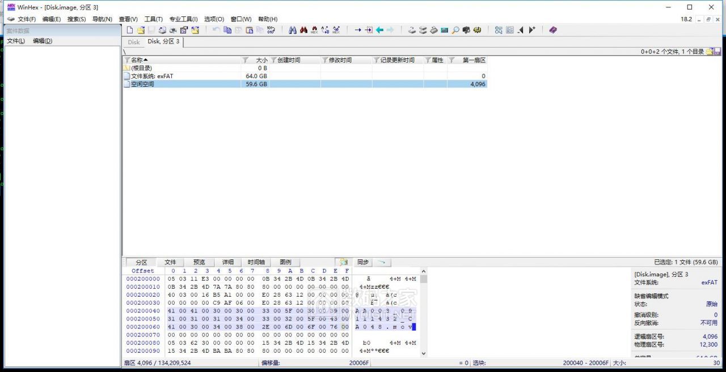This screenshot has width=726, height=372.
Task: Open the Calculator toolbar icon
Action: [x=444, y=30]
